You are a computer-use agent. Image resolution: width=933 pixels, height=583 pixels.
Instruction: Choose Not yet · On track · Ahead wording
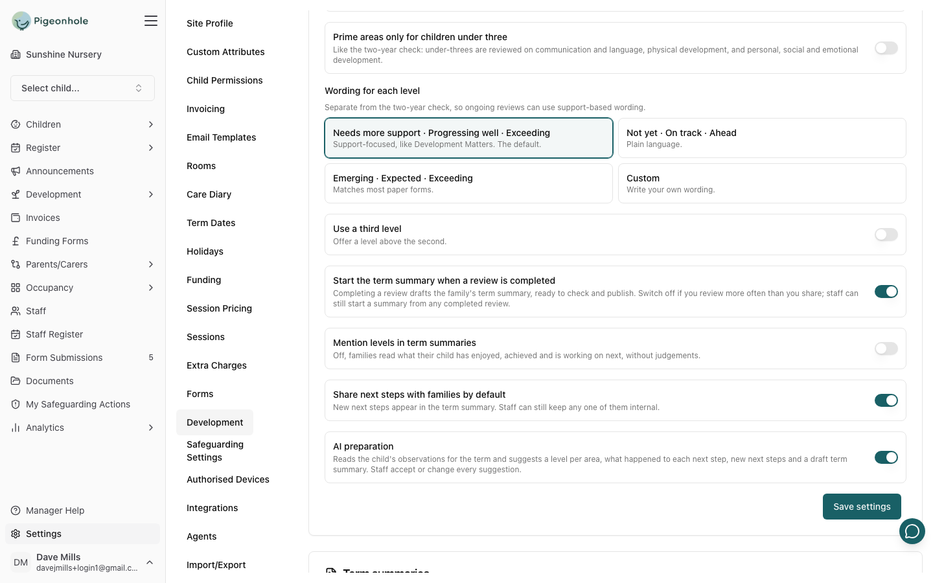point(762,138)
